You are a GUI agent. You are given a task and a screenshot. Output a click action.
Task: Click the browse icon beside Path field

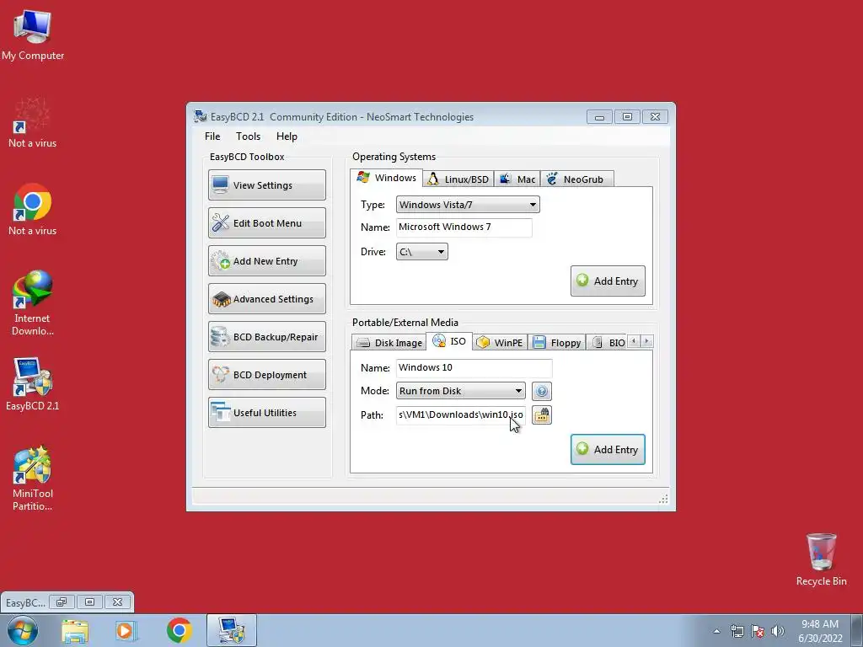[x=542, y=414]
